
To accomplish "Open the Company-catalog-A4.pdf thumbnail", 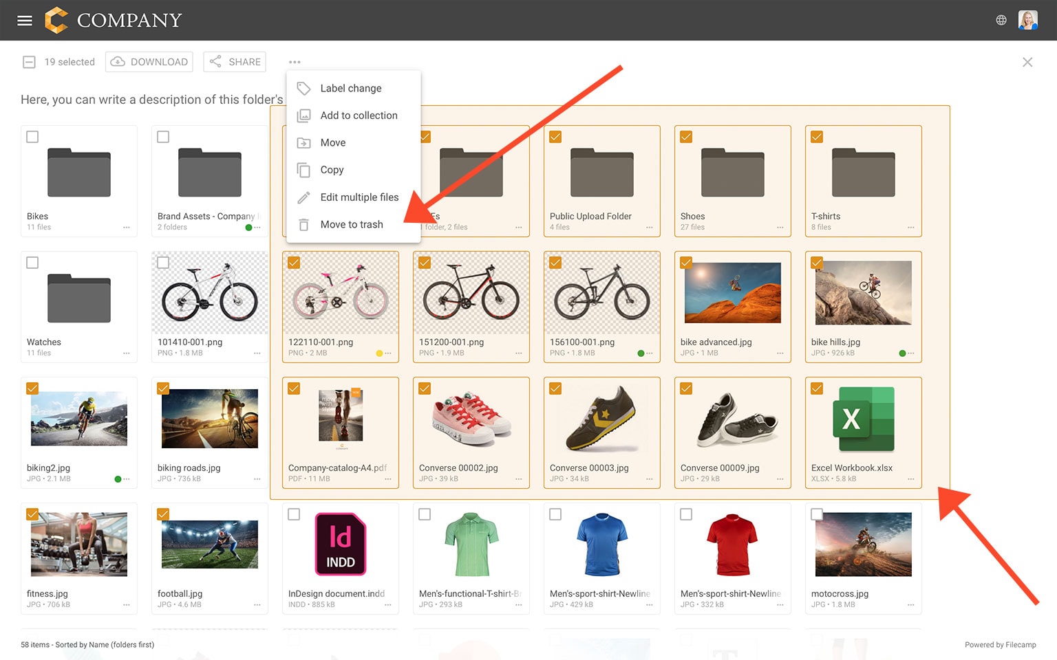I will 341,419.
